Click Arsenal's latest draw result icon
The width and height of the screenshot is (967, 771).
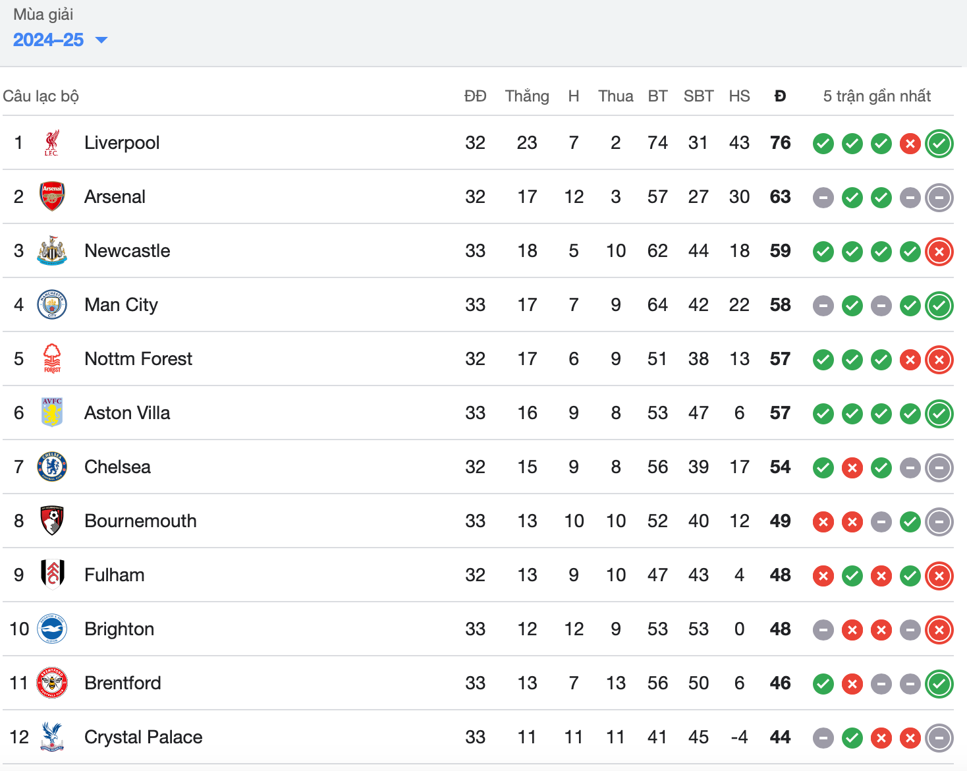(939, 198)
